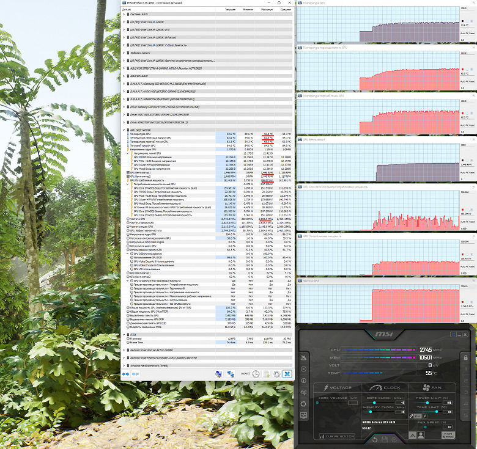Collapse the GPU NVIDIA sensor group
Image resolution: width=477 pixels, height=449 pixels.
[124, 130]
